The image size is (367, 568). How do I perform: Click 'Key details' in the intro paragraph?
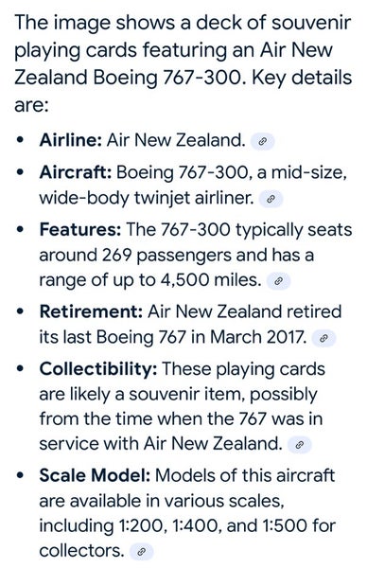pyautogui.click(x=302, y=78)
